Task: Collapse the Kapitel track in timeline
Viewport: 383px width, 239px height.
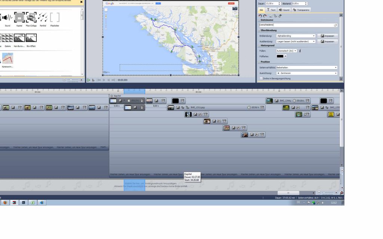Action: pyautogui.click(x=111, y=96)
